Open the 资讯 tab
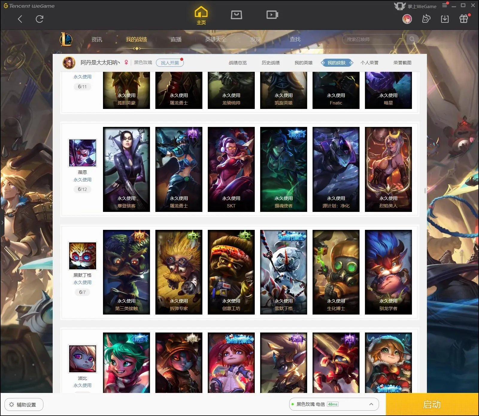Screen dimensions: 479x416 point(97,39)
